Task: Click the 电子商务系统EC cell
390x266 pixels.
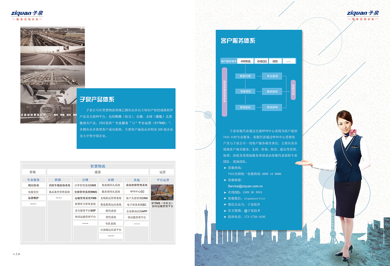Action: (137, 205)
